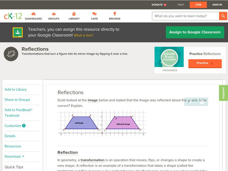
Task: Click the Reflections geometry concept icon
Action: (x=11, y=54)
